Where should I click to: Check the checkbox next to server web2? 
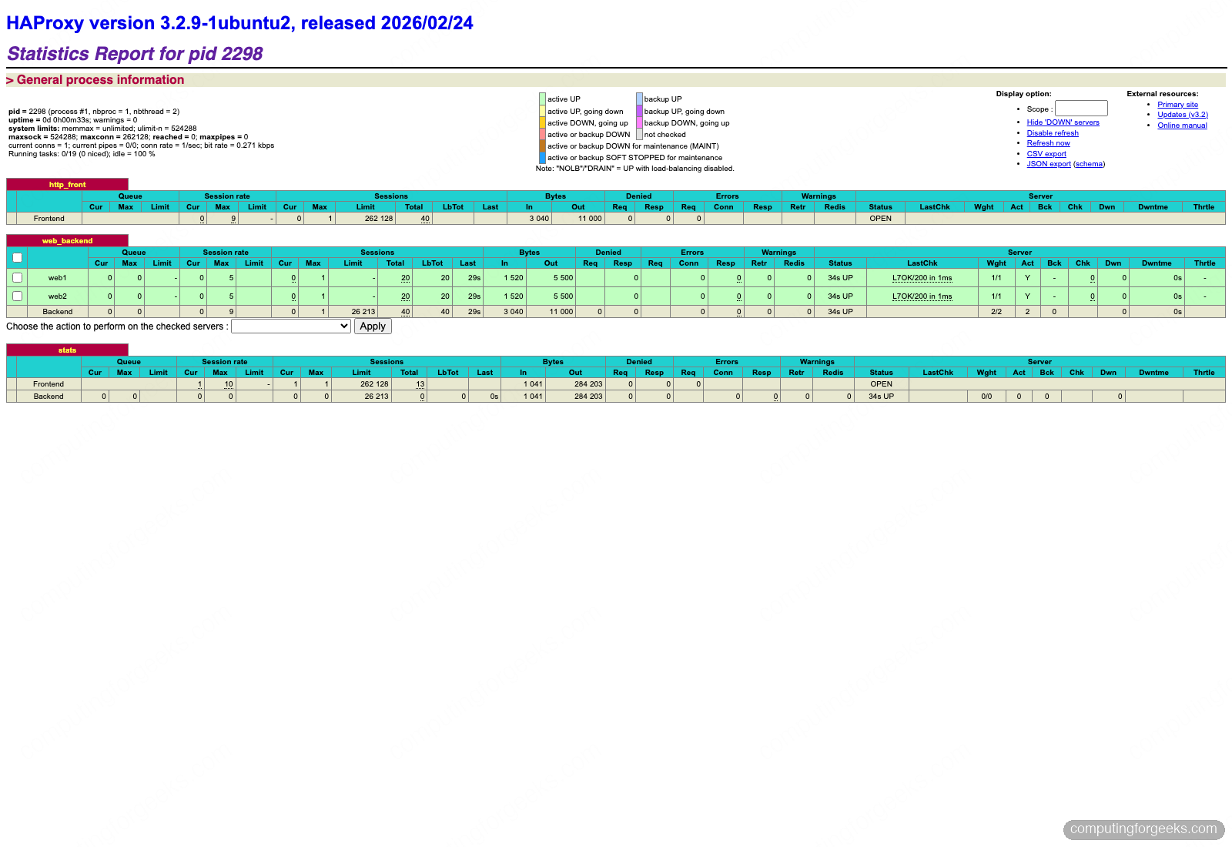17,296
